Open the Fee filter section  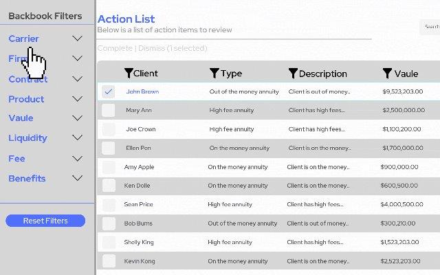point(16,159)
